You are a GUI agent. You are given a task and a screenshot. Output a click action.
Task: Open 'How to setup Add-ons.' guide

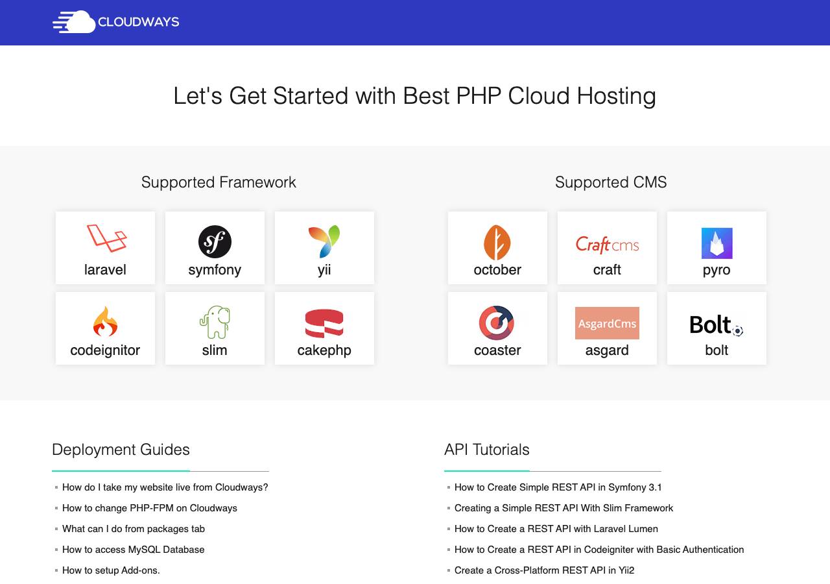pos(111,570)
